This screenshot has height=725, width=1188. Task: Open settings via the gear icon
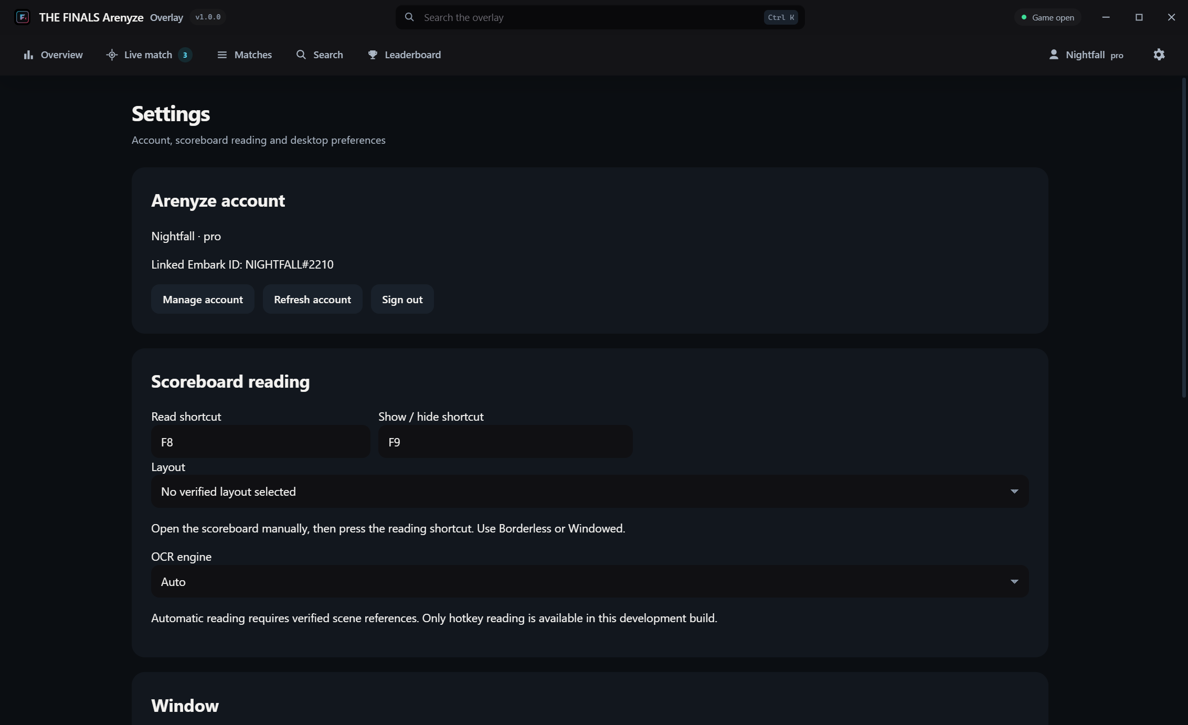click(x=1159, y=55)
